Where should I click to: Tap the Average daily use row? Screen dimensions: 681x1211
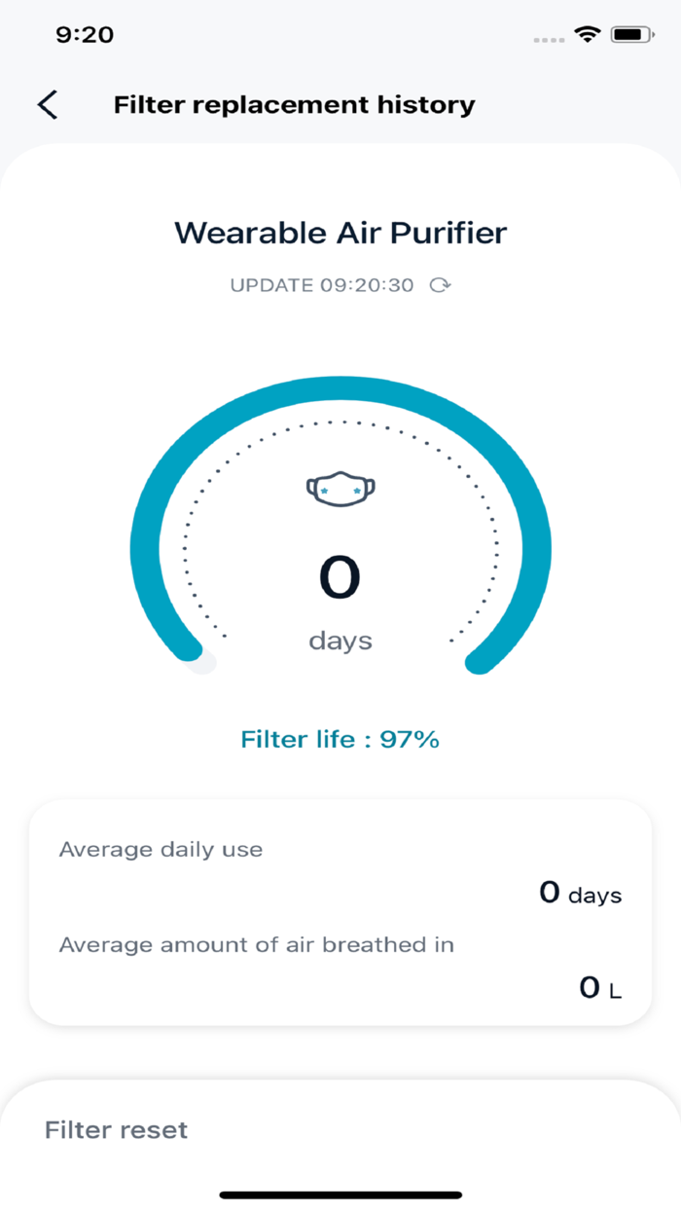coord(161,849)
